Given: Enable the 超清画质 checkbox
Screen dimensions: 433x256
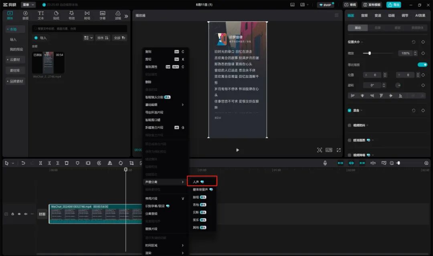Looking at the screenshot, I should tap(349, 140).
